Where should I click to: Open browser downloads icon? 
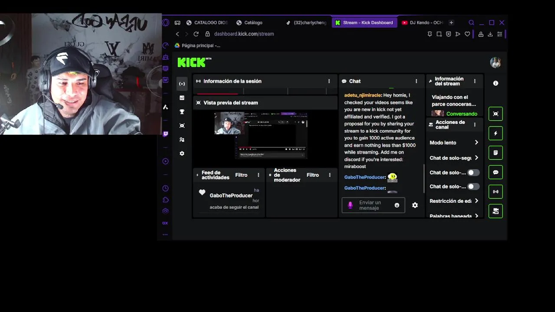point(490,34)
